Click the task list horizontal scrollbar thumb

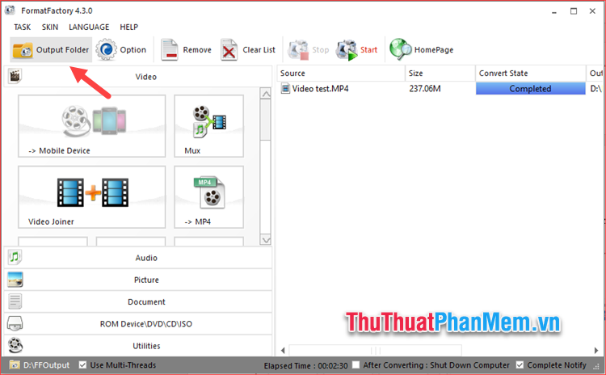375,350
